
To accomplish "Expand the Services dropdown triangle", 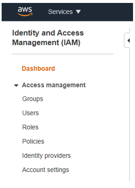I will point(78,12).
